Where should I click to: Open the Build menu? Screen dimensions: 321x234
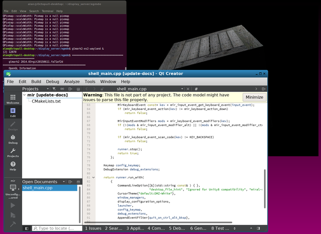36,81
